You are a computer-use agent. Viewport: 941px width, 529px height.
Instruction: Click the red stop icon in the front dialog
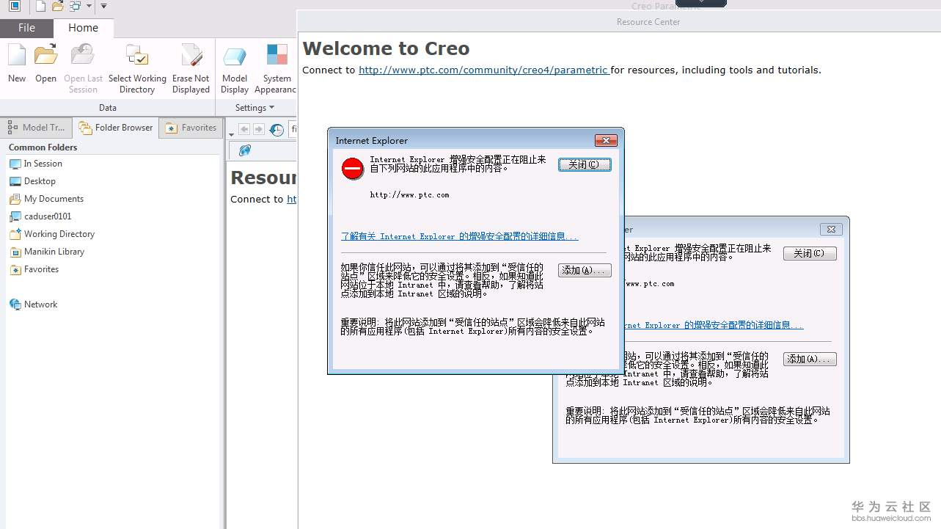(x=353, y=169)
